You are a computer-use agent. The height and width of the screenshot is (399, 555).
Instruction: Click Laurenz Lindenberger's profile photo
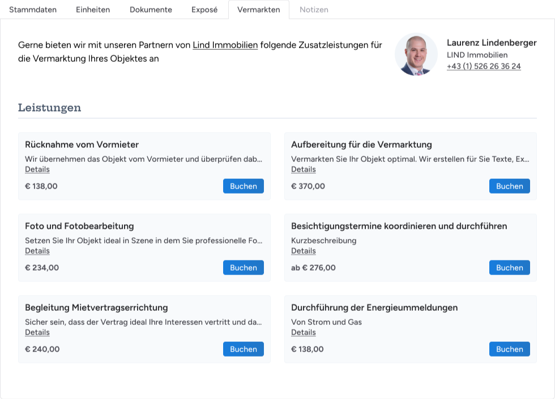416,54
